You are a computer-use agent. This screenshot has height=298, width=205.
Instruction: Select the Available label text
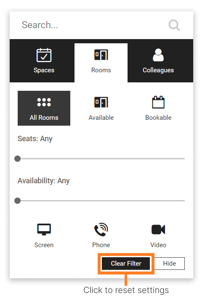tap(101, 118)
